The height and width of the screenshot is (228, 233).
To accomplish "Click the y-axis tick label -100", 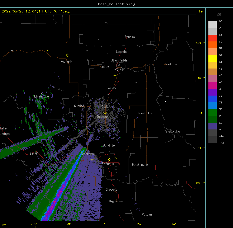I will [x=198, y=183].
